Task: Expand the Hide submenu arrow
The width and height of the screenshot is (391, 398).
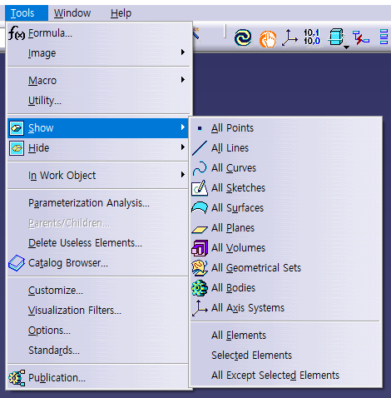Action: [183, 147]
